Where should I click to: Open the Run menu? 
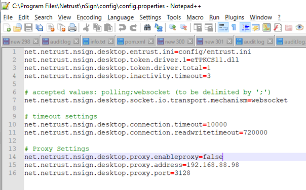click(214, 17)
